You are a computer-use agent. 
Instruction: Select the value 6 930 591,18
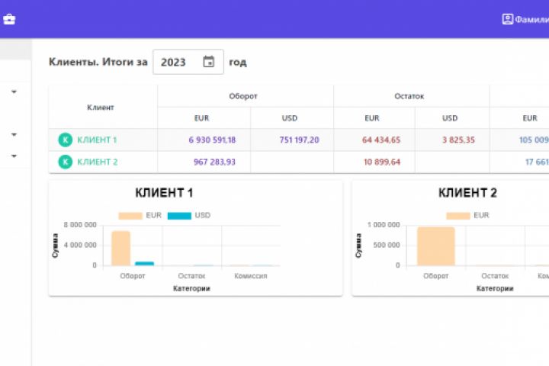[212, 140]
